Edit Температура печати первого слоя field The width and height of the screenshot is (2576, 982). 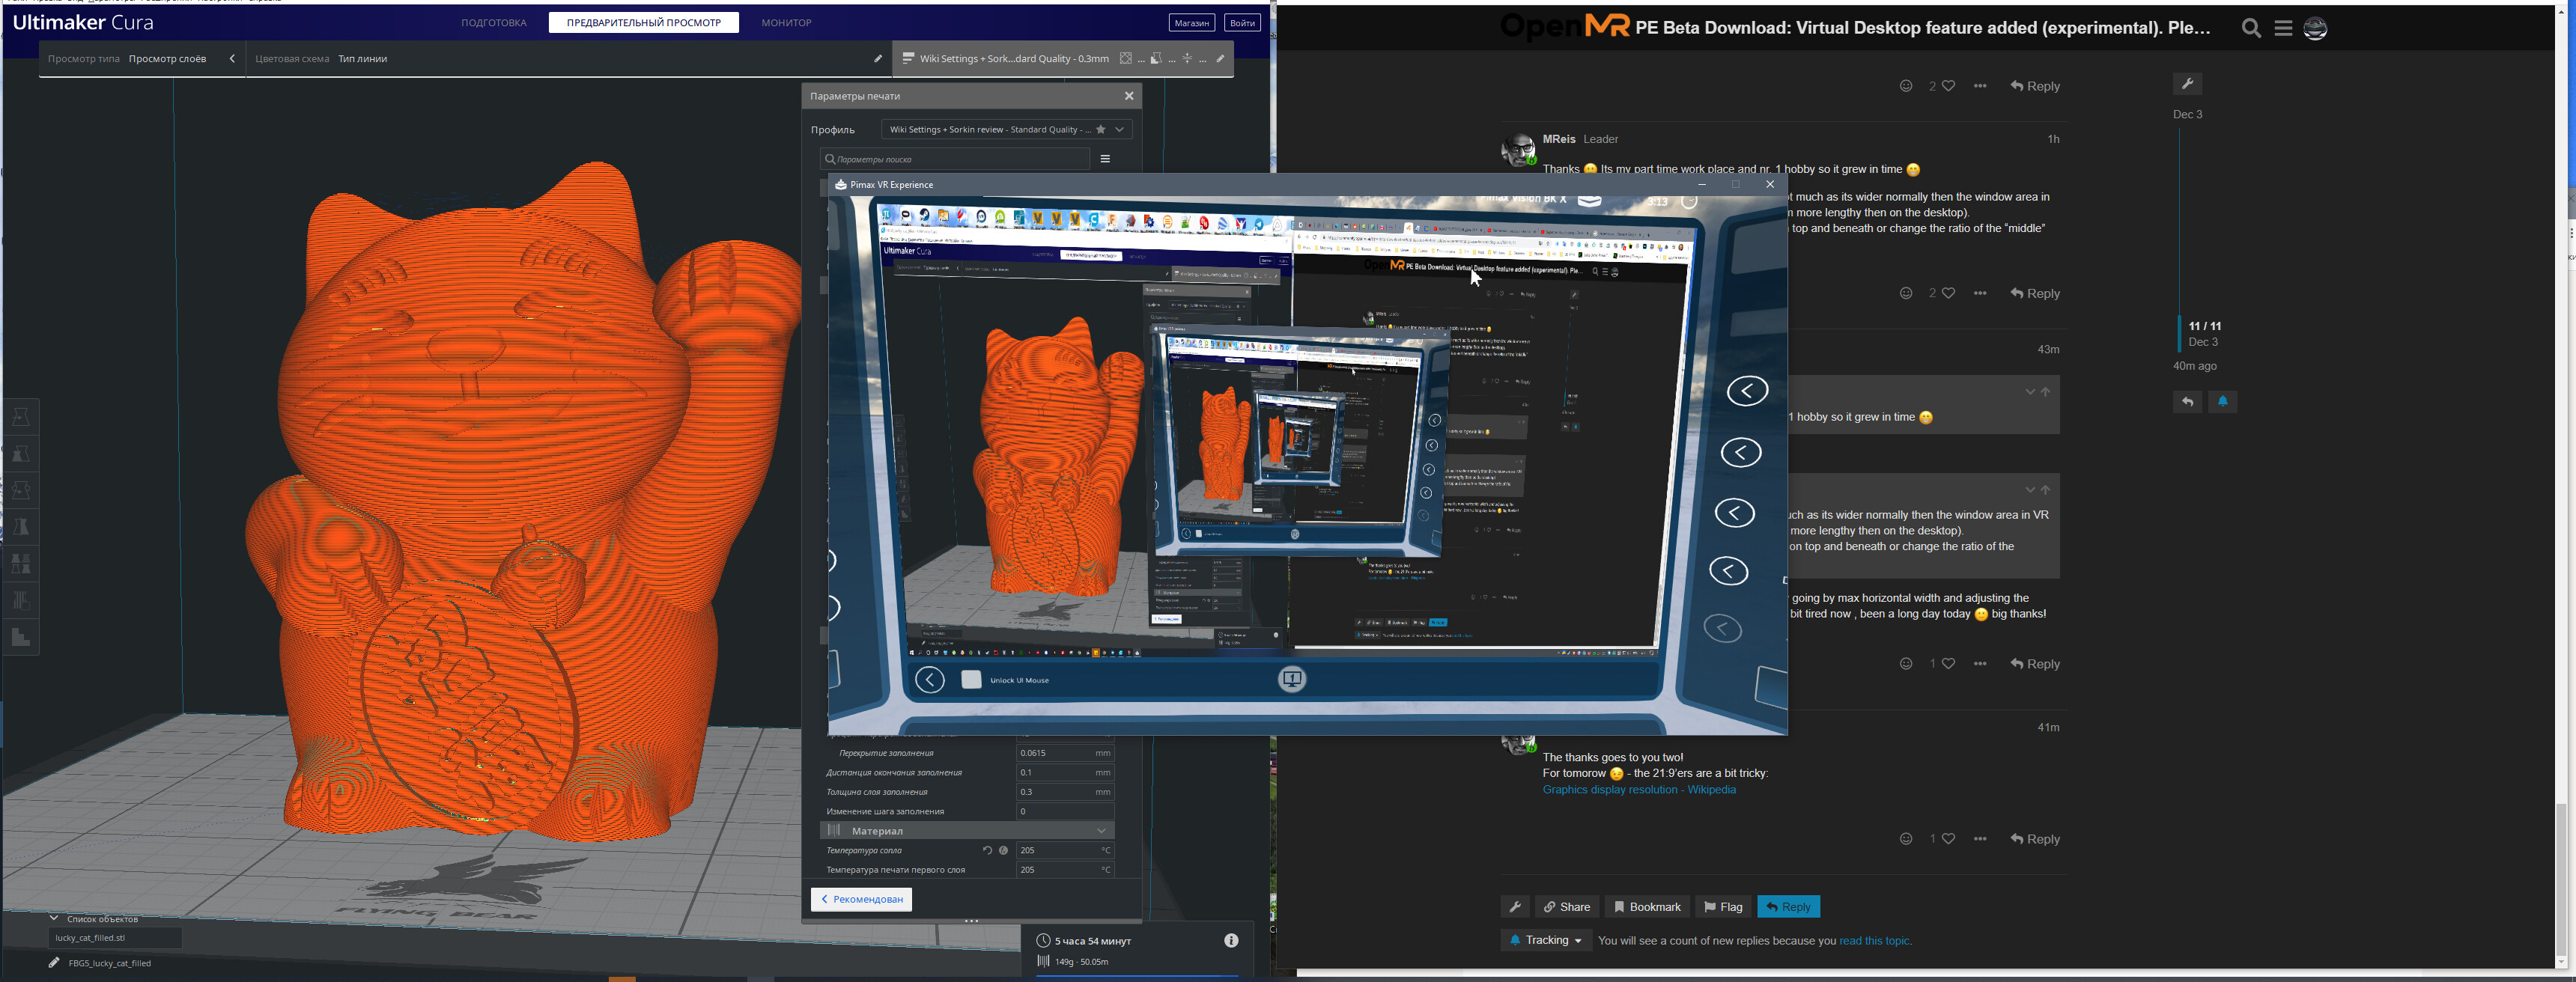click(x=1065, y=870)
